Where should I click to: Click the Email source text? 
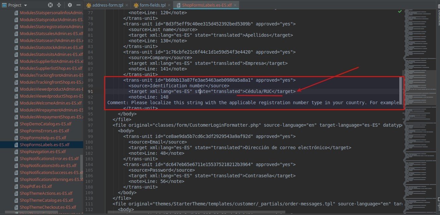(x=157, y=142)
